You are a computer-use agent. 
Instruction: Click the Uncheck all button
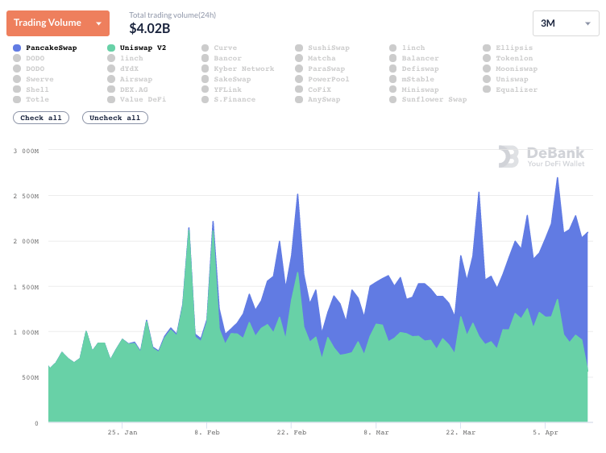point(115,118)
